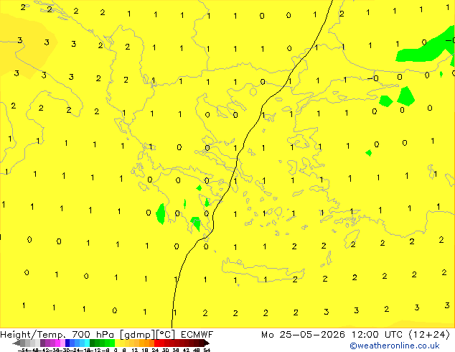The height and width of the screenshot is (352, 455).
Task: Click the (12+24) forecast step label
Action: click(429, 335)
